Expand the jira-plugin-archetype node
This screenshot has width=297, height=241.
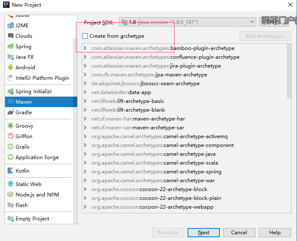pyautogui.click(x=85, y=66)
